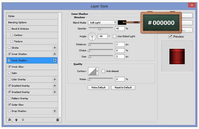
Task: Select the Satin row
Action: 32,73
